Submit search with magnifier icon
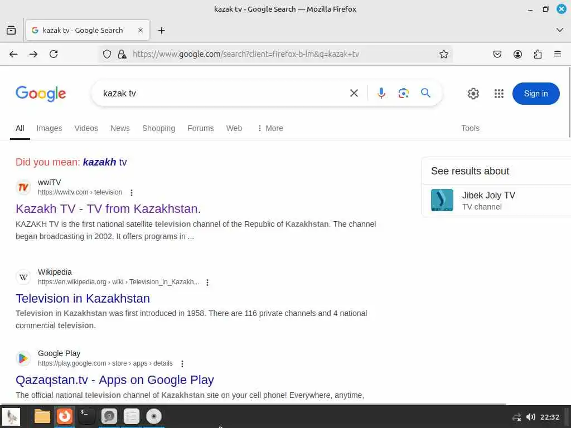The height and width of the screenshot is (428, 571). [425, 93]
